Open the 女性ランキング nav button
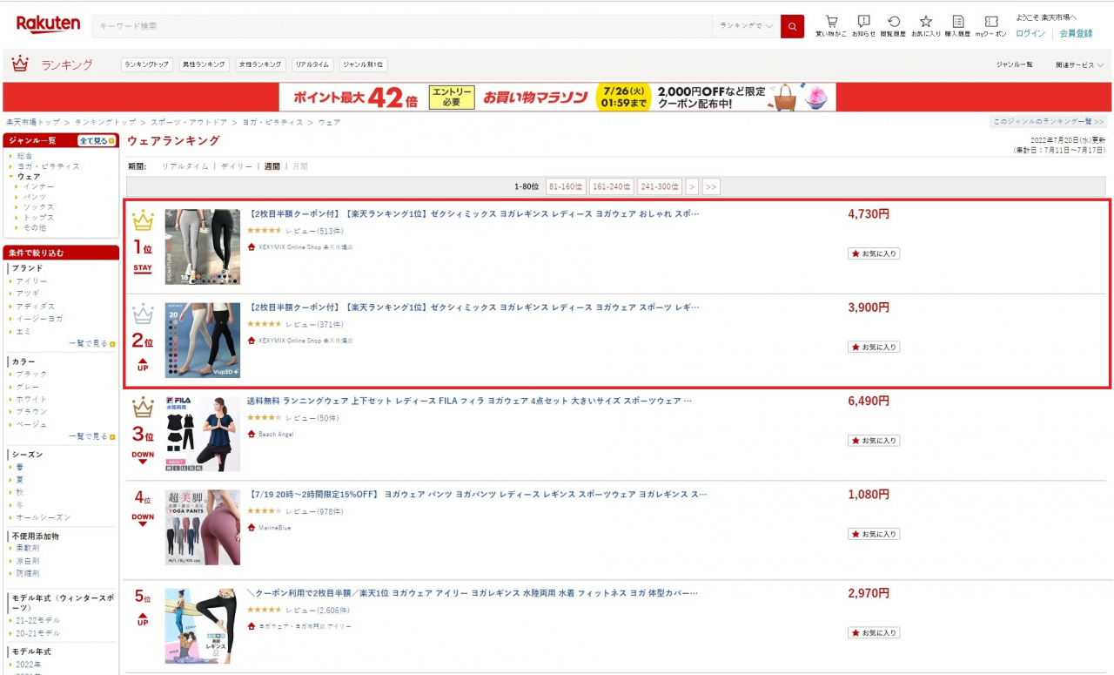This screenshot has height=675, width=1114. click(260, 64)
